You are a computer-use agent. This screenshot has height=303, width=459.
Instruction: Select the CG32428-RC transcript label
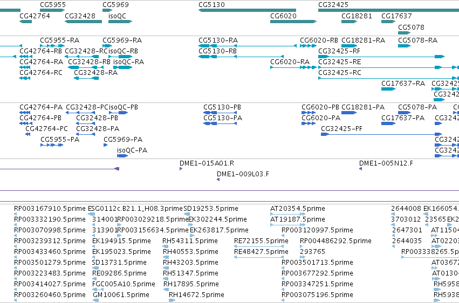pyautogui.click(x=86, y=51)
